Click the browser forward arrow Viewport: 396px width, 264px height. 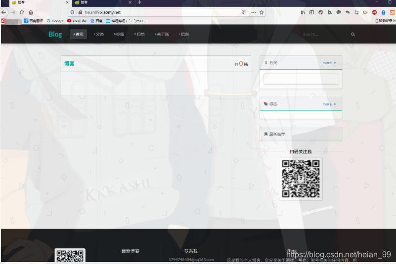[13, 12]
